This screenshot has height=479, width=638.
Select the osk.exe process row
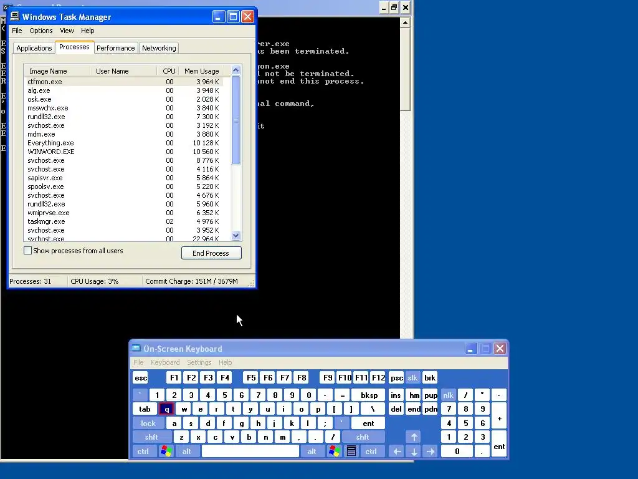point(123,99)
